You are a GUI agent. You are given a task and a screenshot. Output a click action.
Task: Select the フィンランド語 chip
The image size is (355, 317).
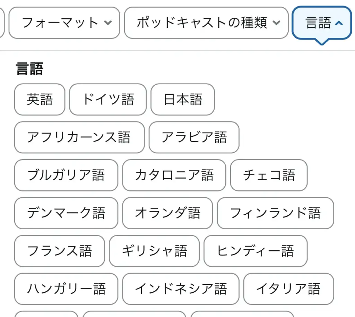275,213
